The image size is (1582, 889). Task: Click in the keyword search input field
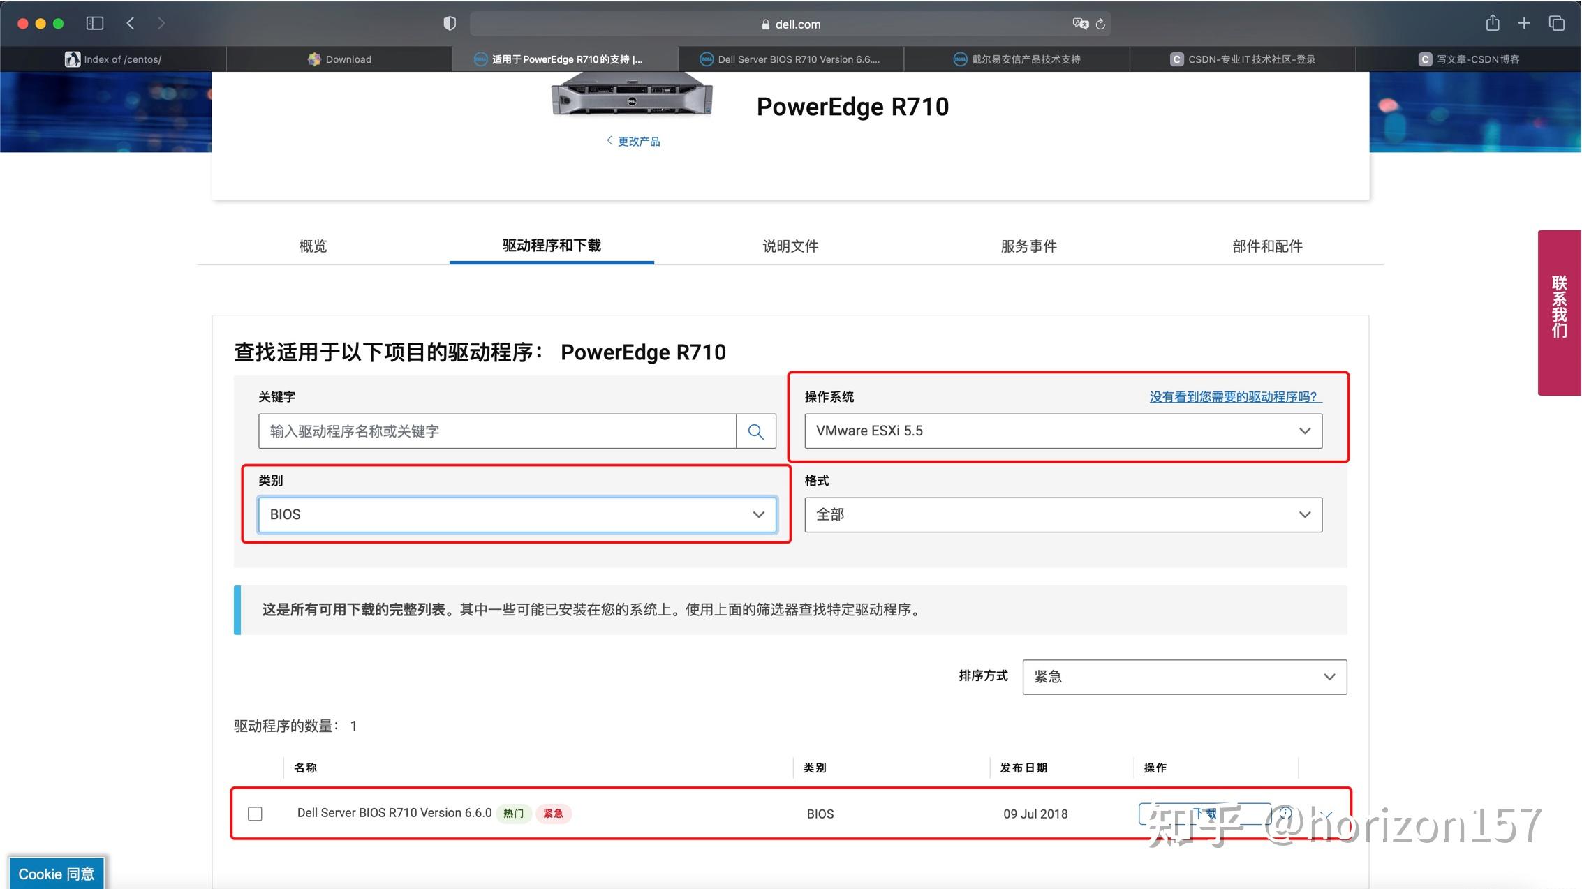coord(497,431)
